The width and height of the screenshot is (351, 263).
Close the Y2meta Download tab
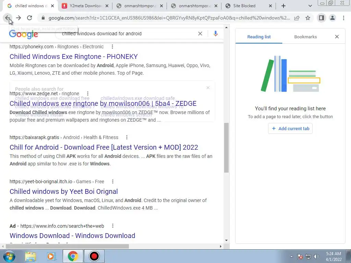107,6
